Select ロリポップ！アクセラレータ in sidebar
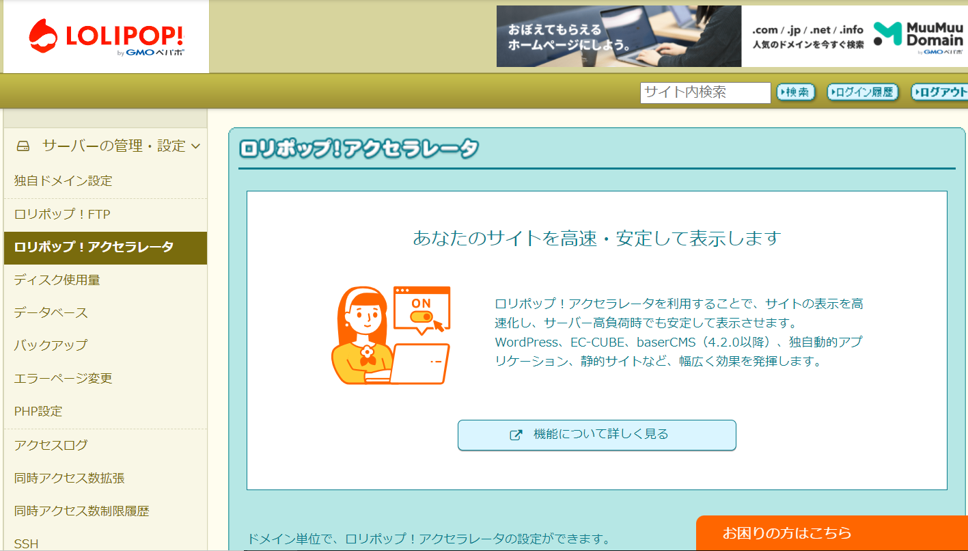 [x=105, y=247]
